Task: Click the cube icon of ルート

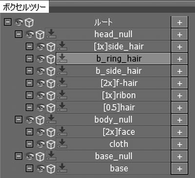Action: point(29,22)
